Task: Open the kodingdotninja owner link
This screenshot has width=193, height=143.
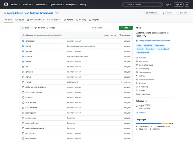Action: tap(15, 13)
